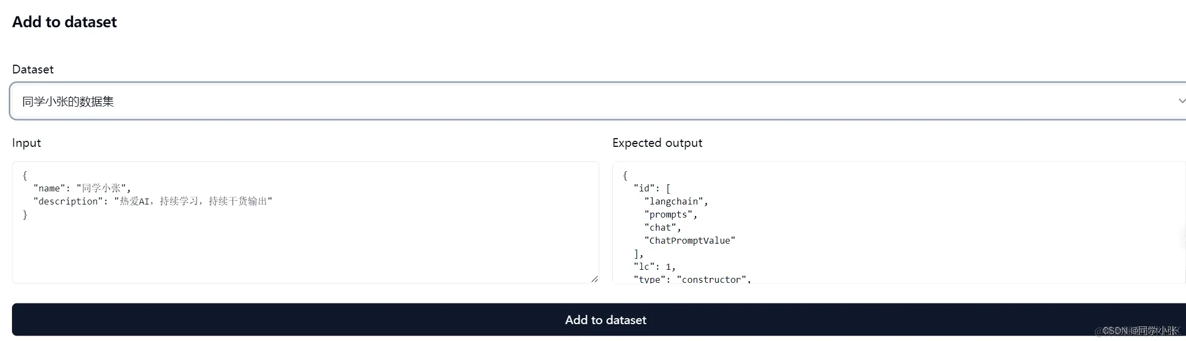Viewport: 1186px width, 341px height.
Task: Click "ChatPromptValue" in Expected output
Action: (689, 240)
